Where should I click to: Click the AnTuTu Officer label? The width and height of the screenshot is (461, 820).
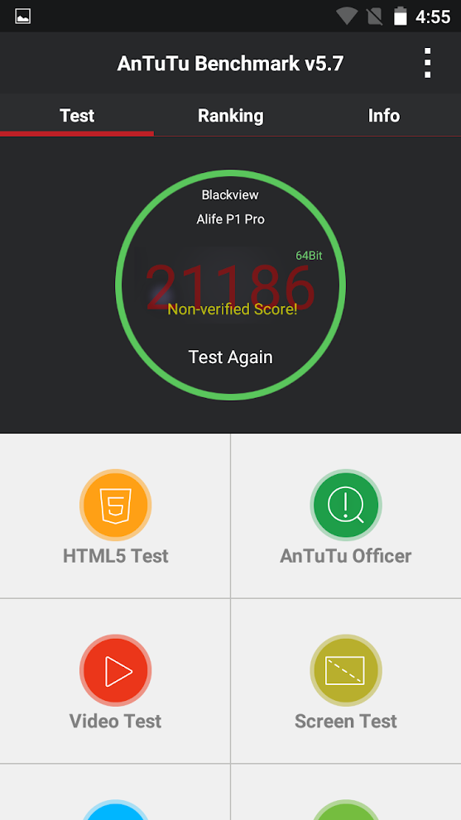346,556
